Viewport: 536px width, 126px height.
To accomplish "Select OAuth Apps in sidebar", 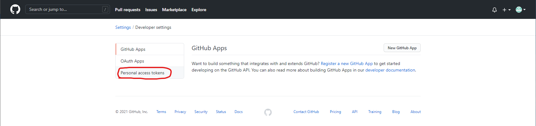I will coord(150,61).
